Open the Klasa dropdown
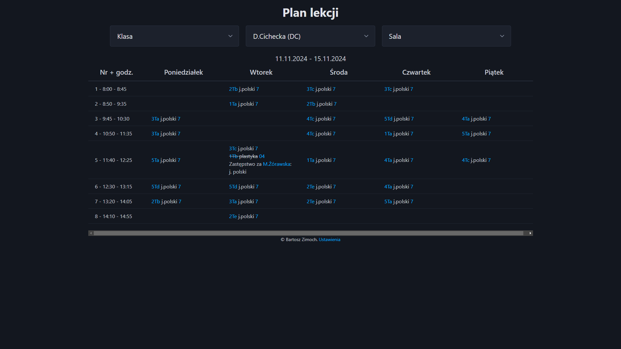621x349 pixels. [174, 36]
